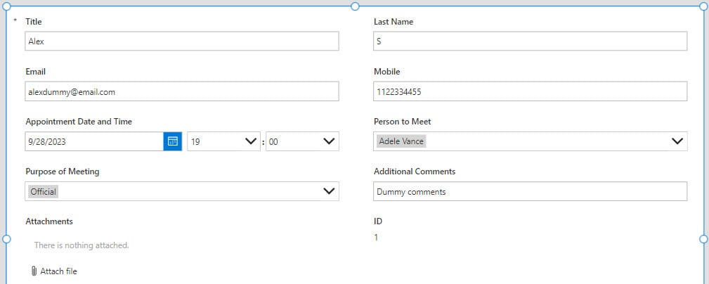The height and width of the screenshot is (284, 709).
Task: Click the top-right corner selection handle
Action: point(703,6)
